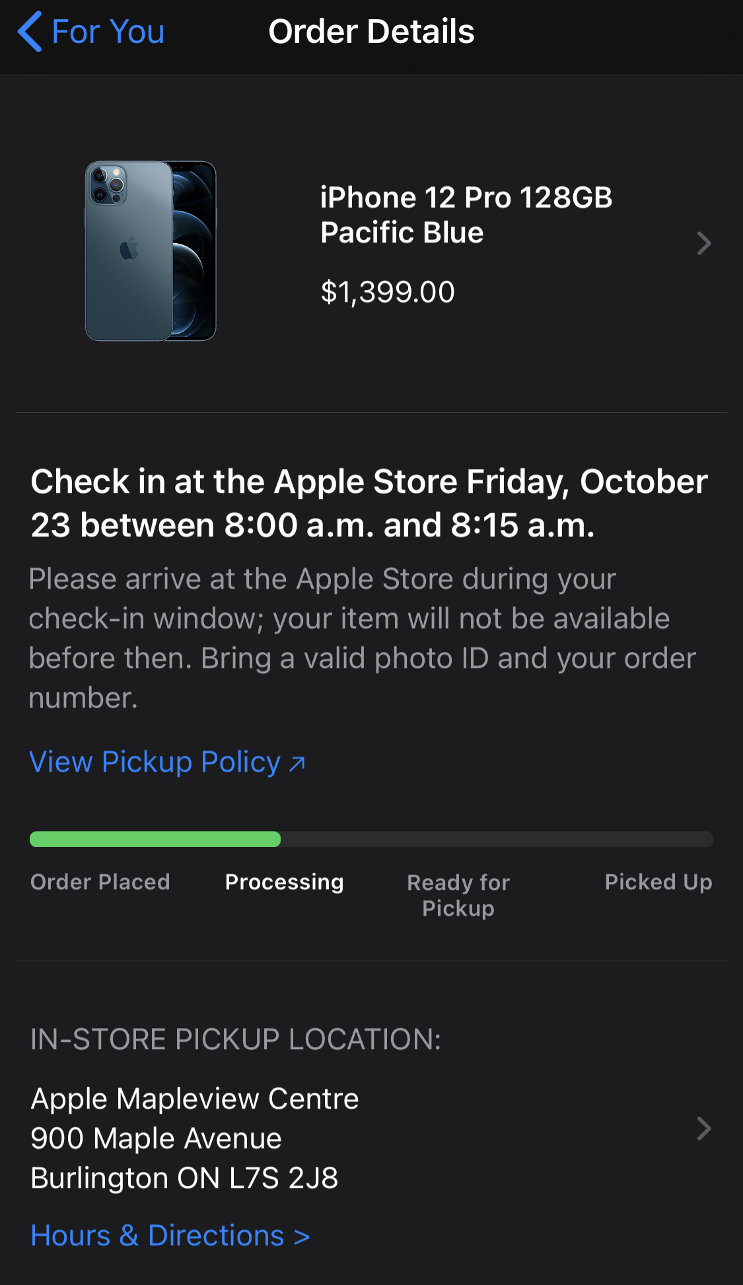
Task: Tap the Picked Up status step
Action: point(658,882)
